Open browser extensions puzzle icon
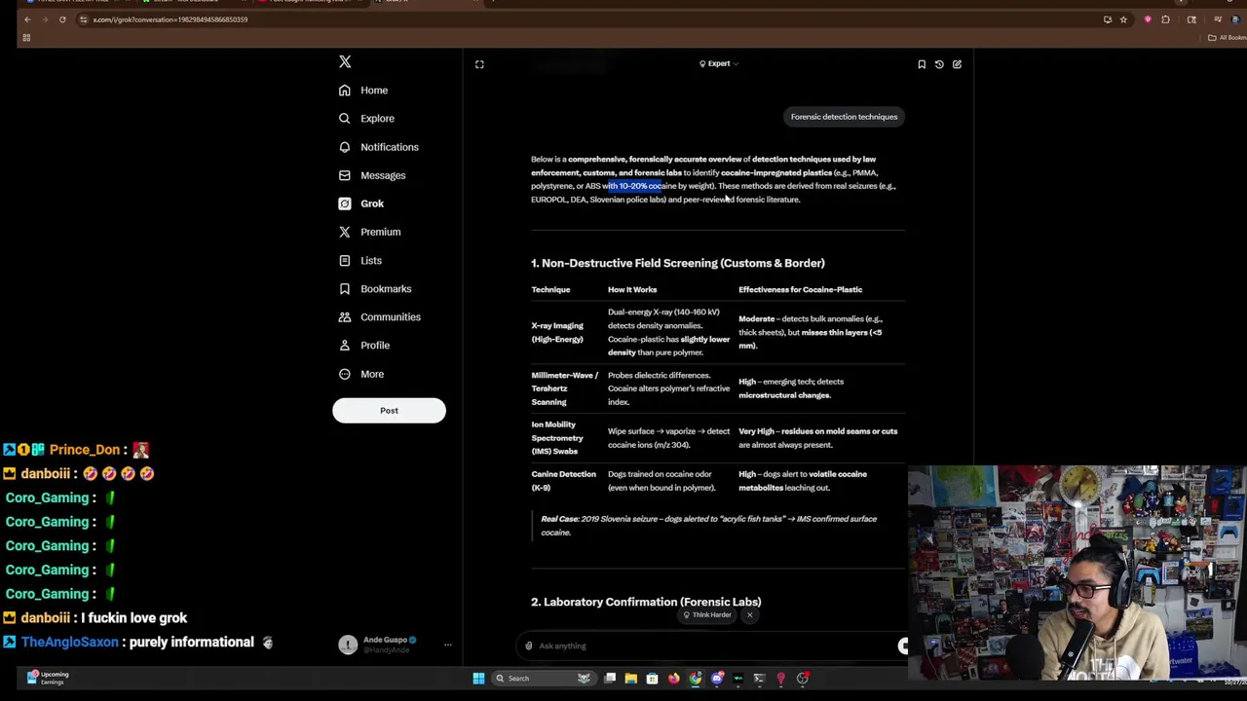Screen dimensions: 1247x701 click(x=1165, y=19)
